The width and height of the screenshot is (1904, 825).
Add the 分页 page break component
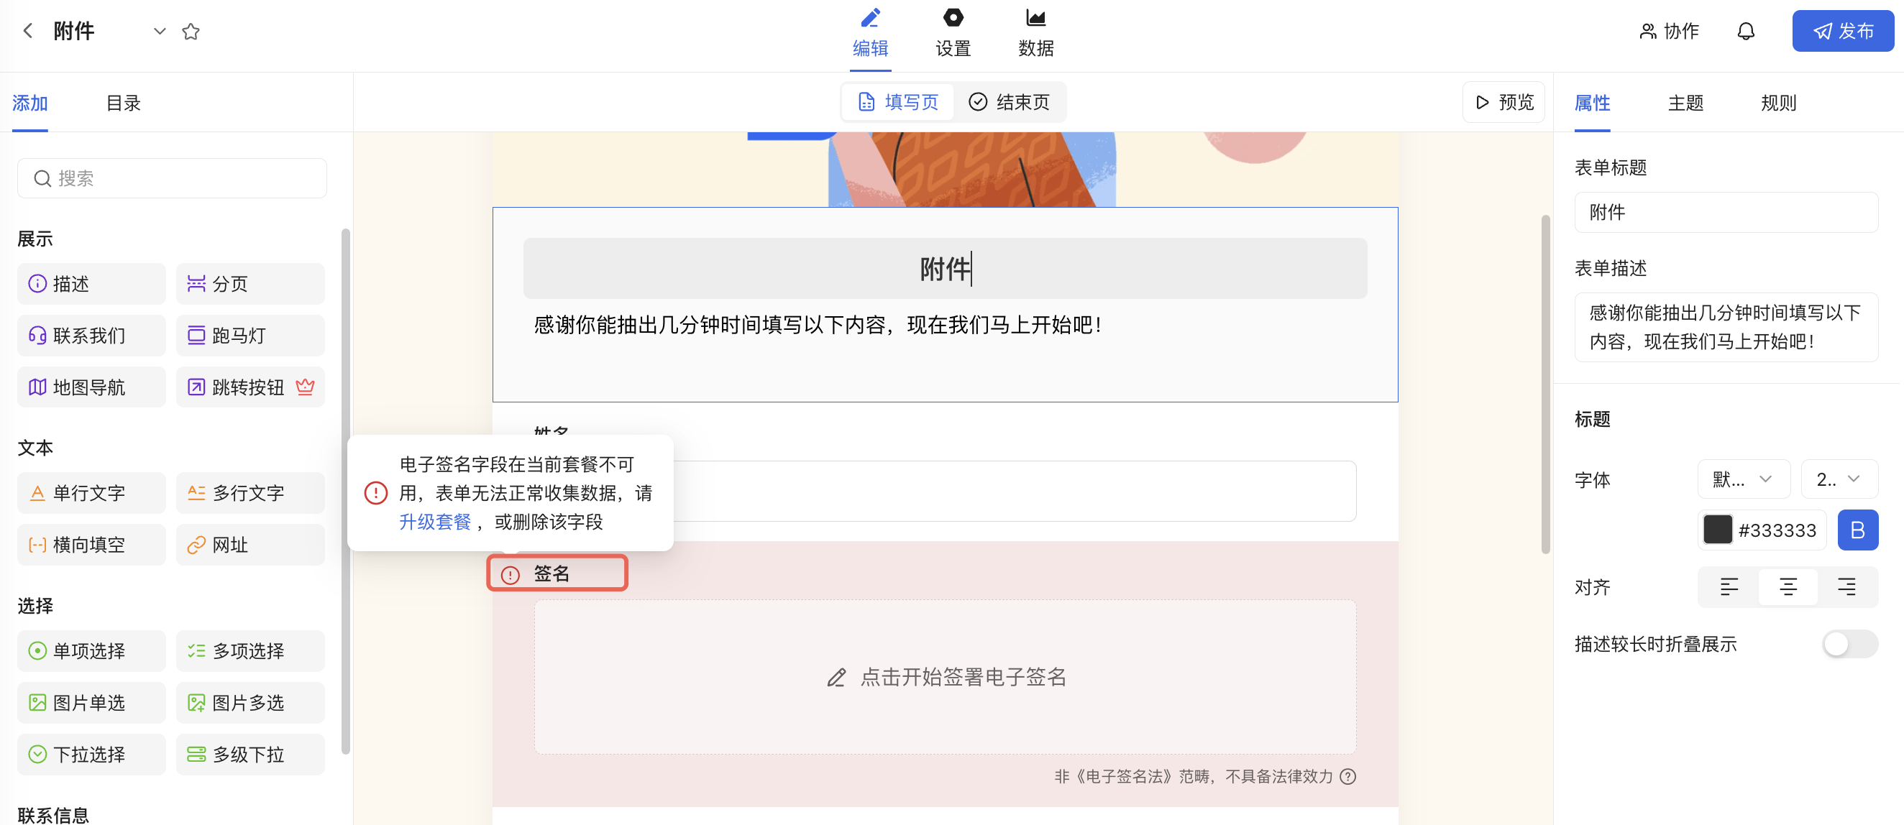[250, 284]
